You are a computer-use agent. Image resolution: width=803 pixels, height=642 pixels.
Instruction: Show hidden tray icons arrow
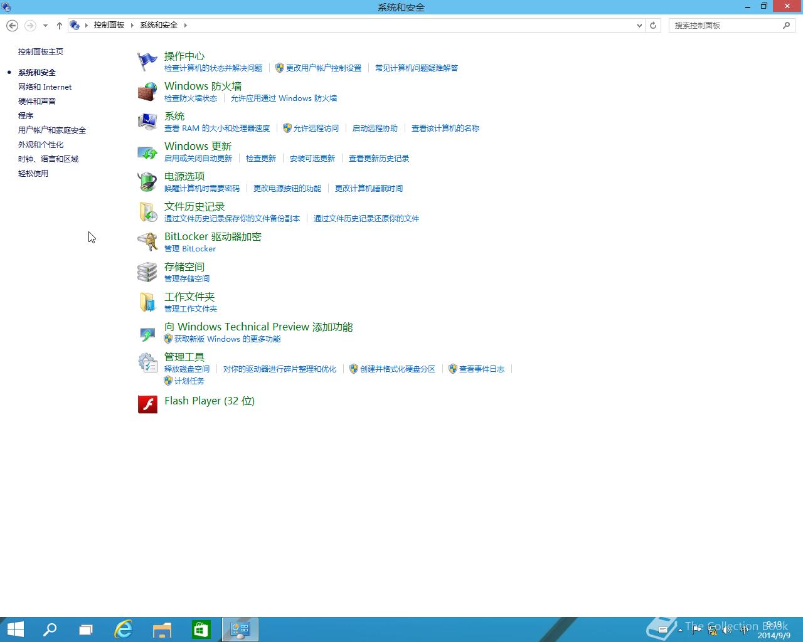point(680,629)
